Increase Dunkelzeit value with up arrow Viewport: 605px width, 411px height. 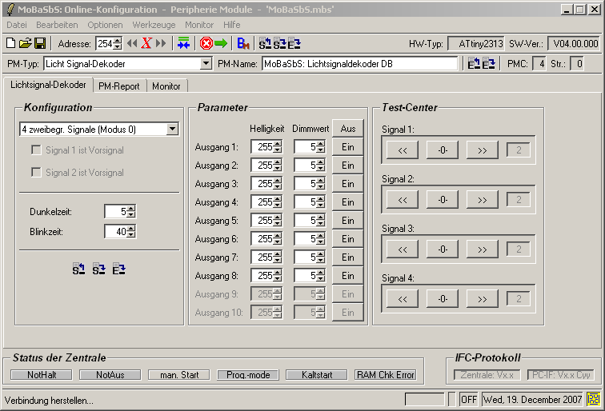coord(131,208)
